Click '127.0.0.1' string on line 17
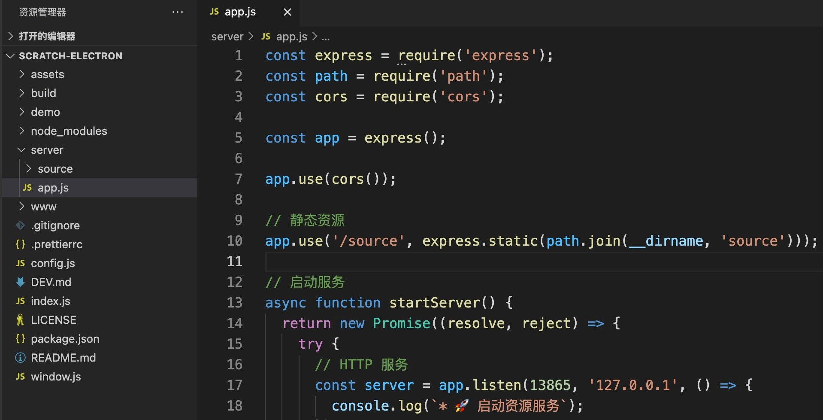823x420 pixels. 633,385
